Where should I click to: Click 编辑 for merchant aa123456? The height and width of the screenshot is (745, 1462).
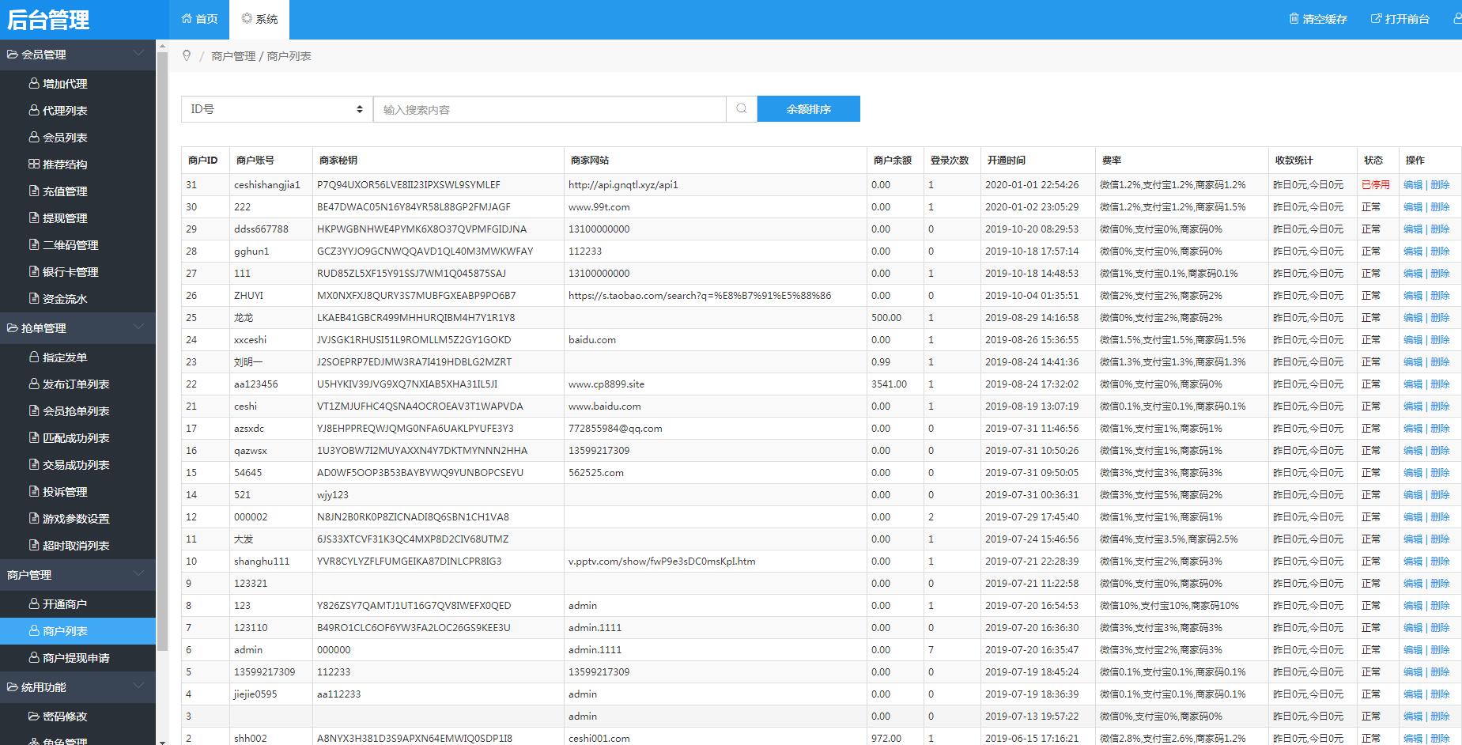pyautogui.click(x=1413, y=384)
